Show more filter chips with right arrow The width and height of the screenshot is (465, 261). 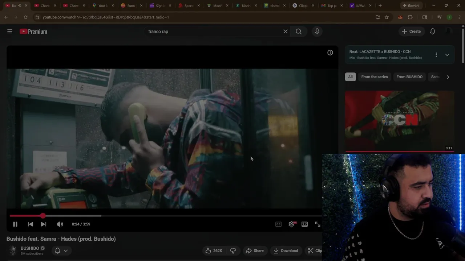[x=448, y=77]
